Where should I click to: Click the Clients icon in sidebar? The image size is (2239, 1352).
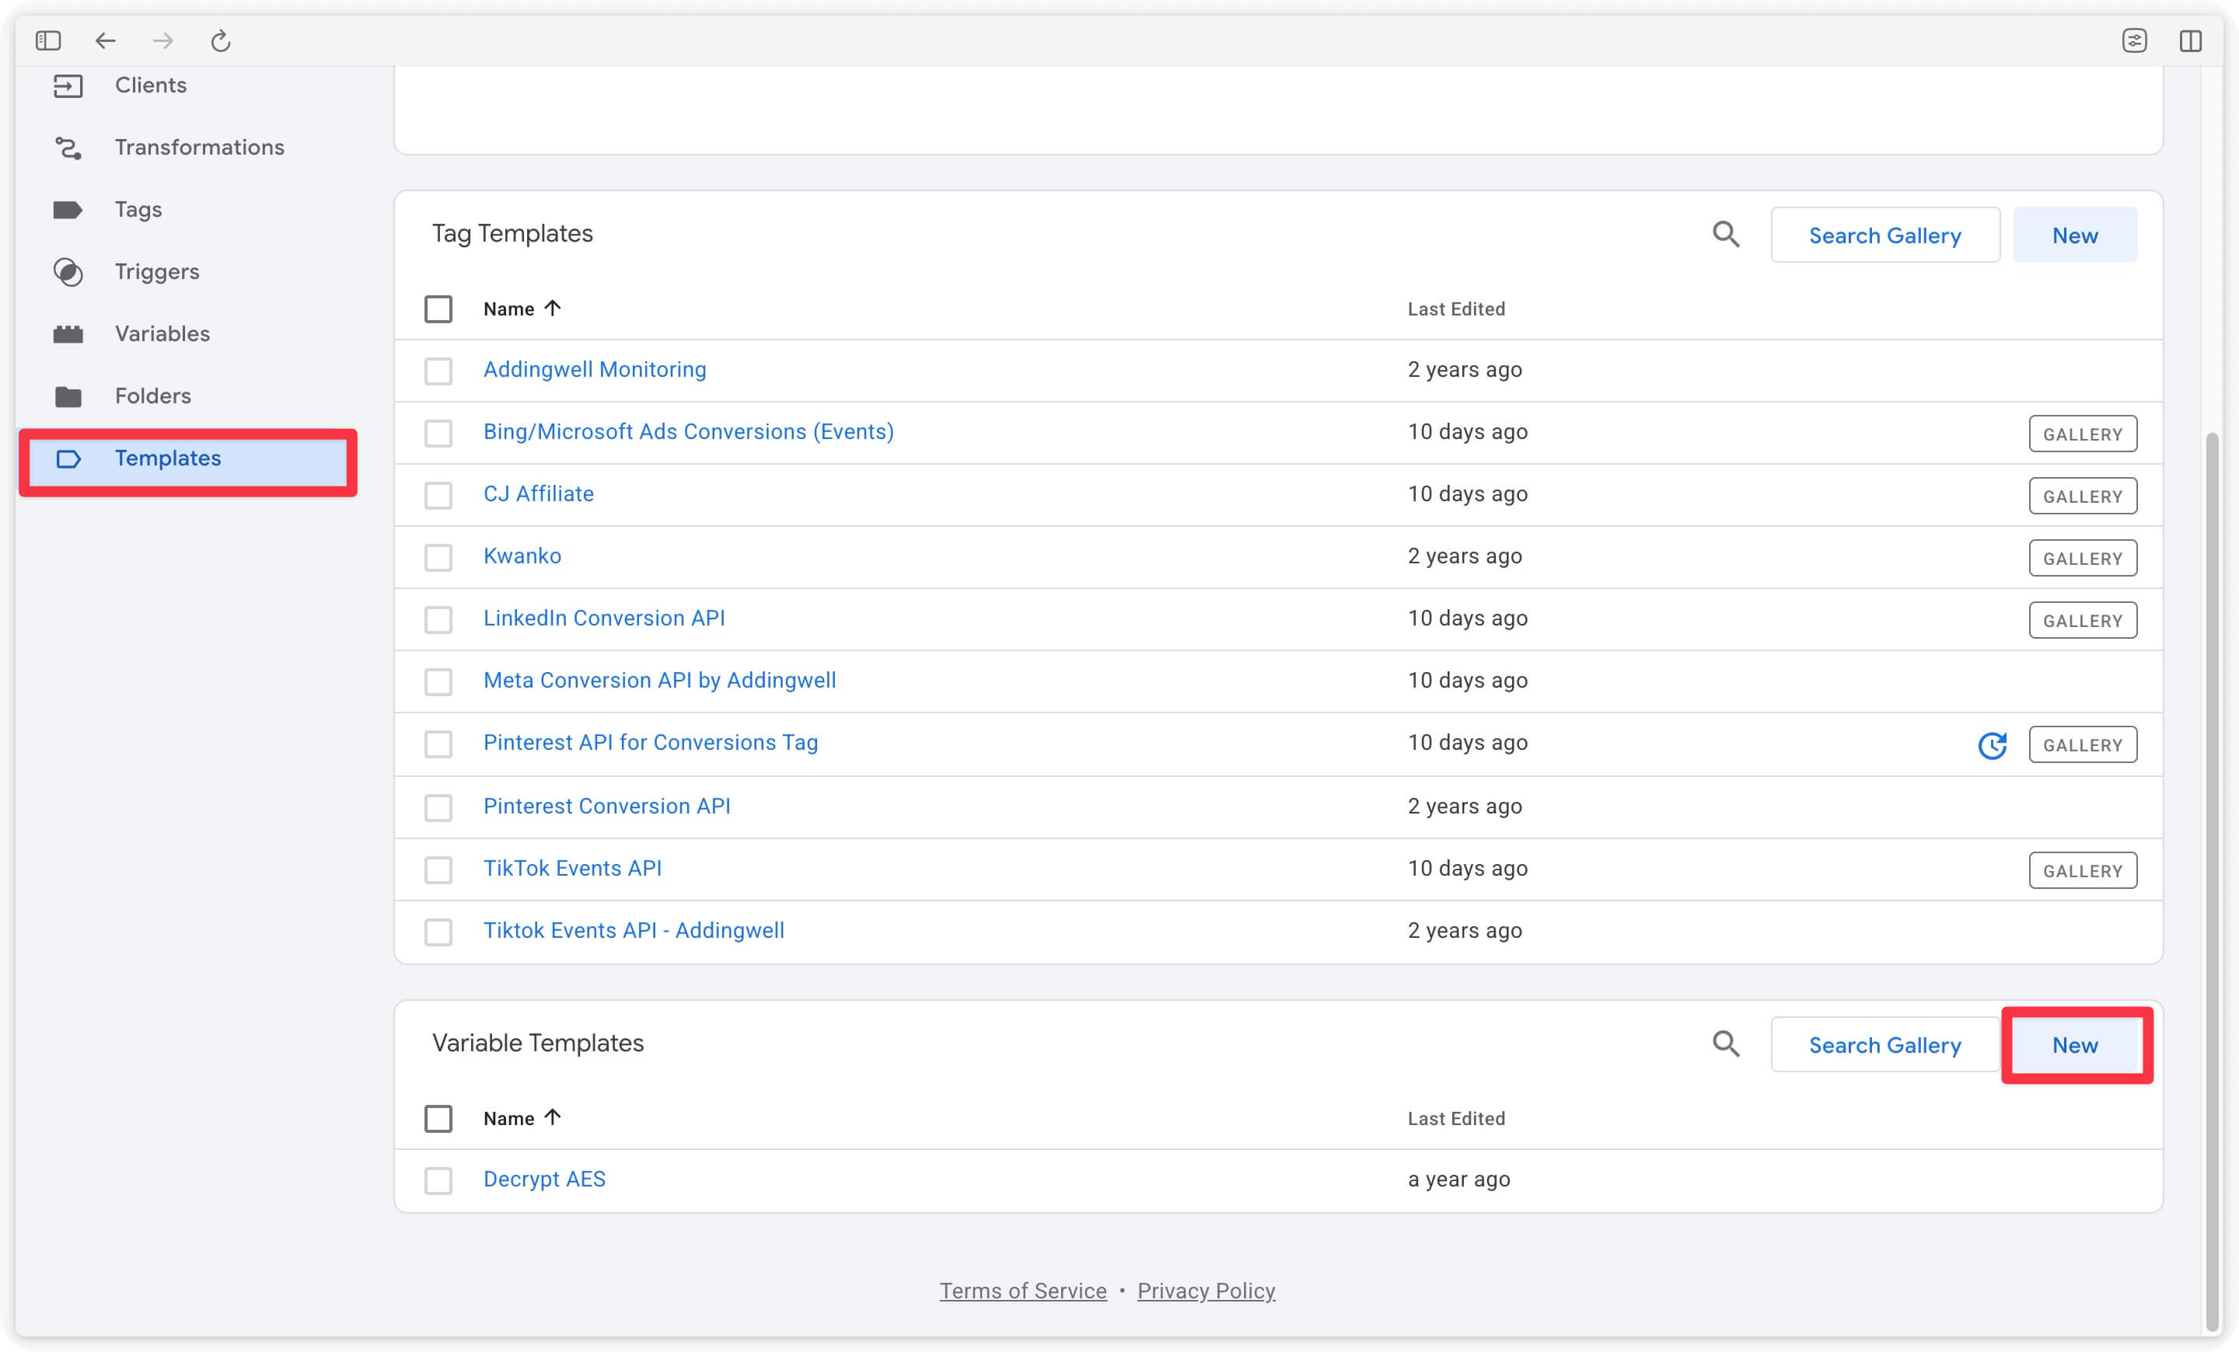pos(68,85)
